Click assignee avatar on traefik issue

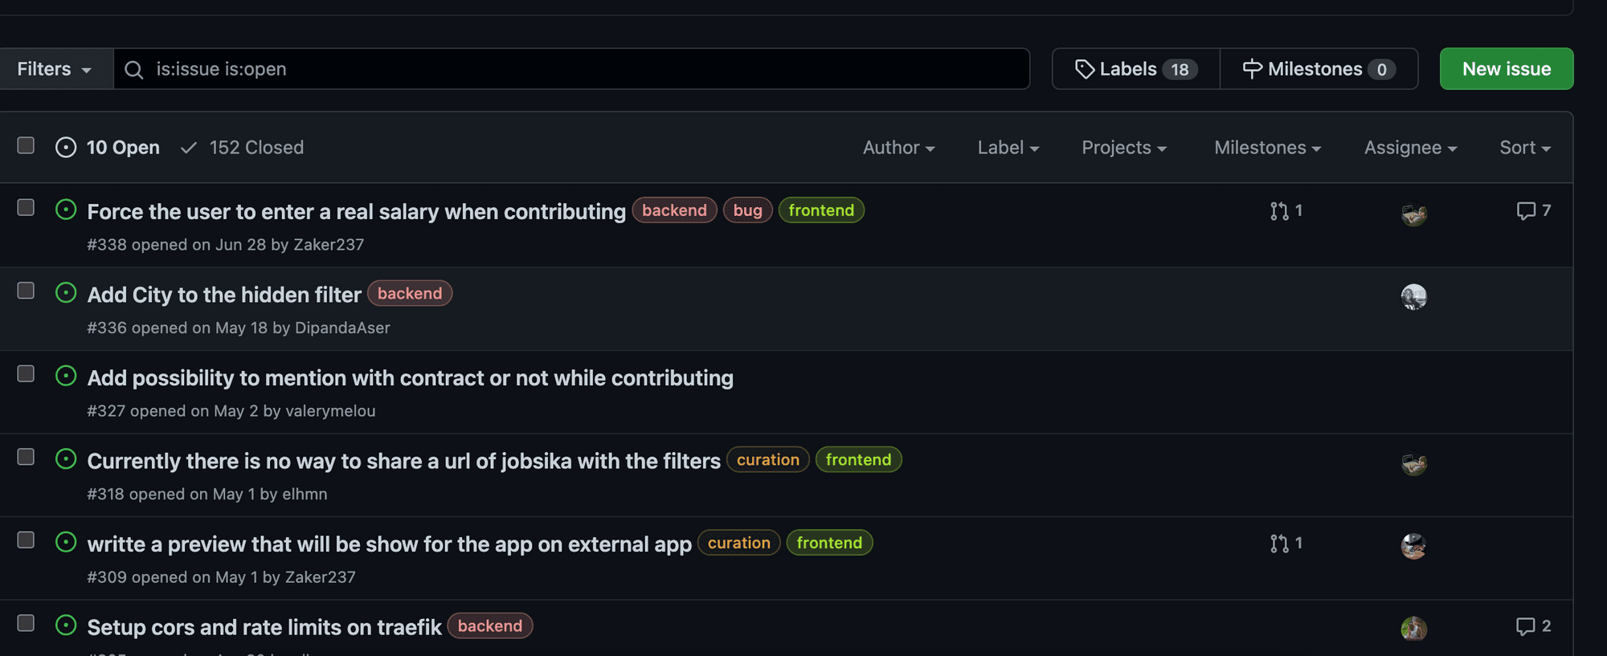click(1413, 628)
